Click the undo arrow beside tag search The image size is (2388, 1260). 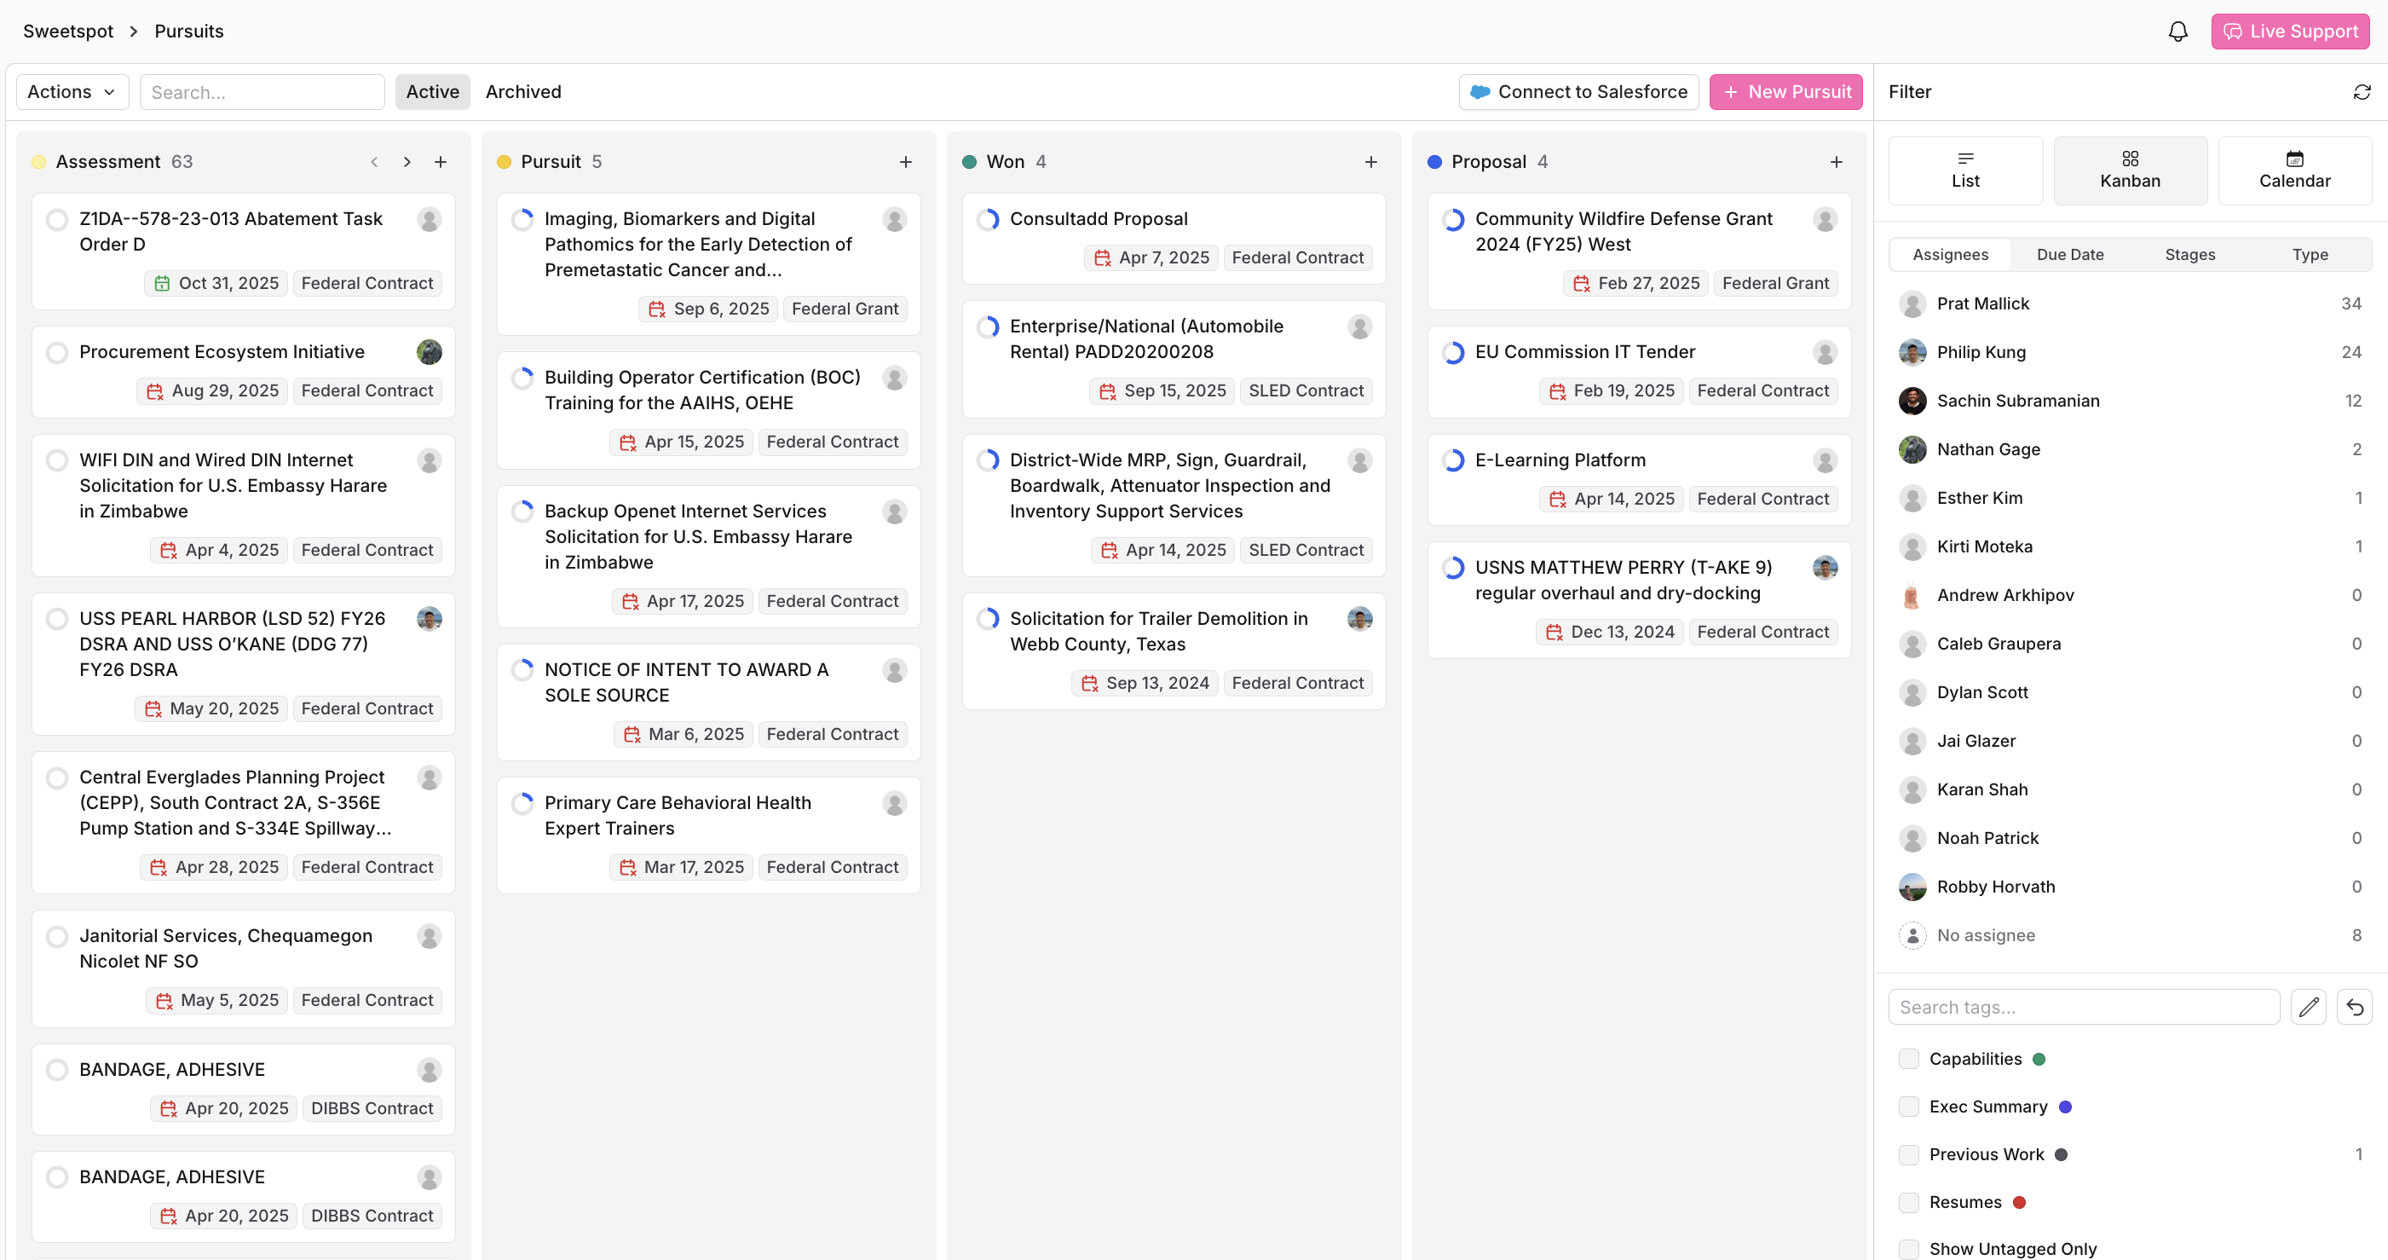(2354, 1007)
